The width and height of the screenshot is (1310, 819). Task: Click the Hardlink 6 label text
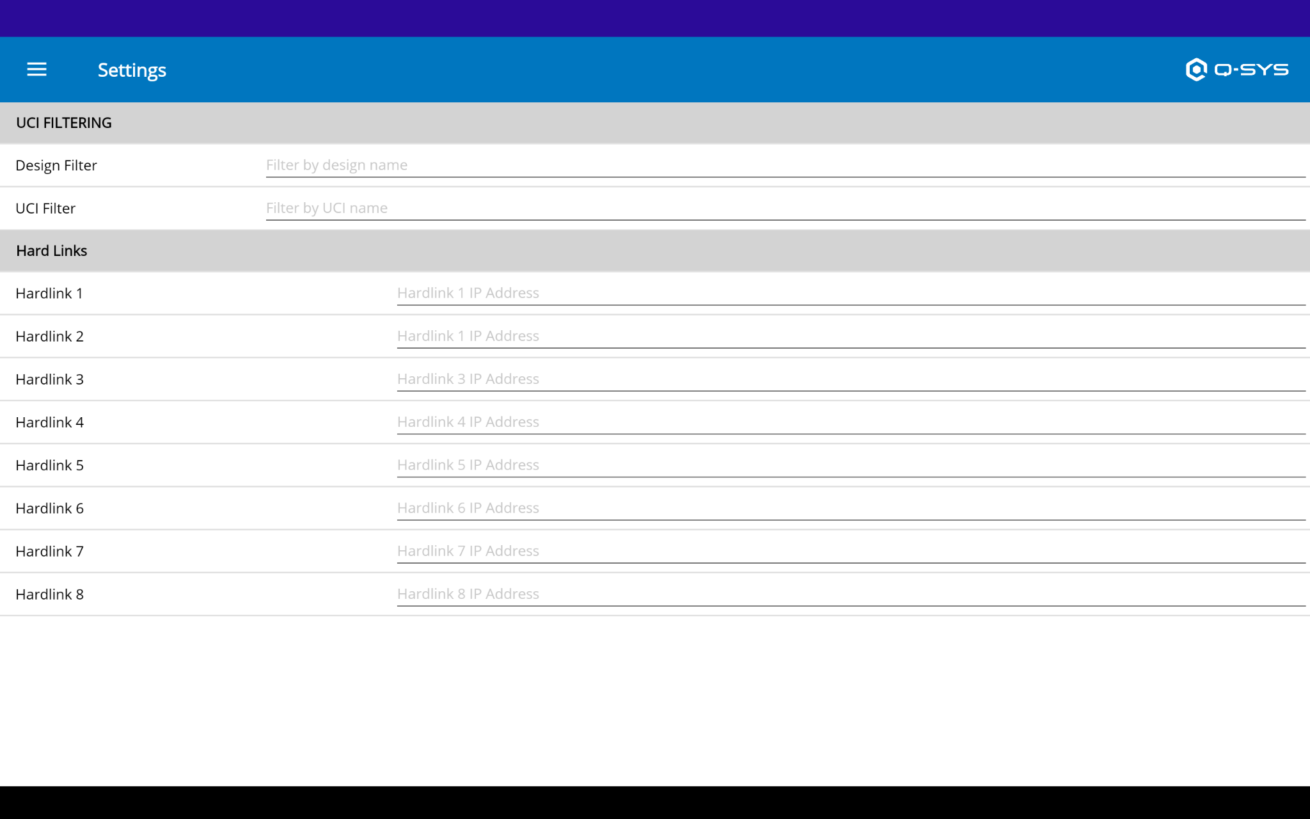tap(50, 509)
